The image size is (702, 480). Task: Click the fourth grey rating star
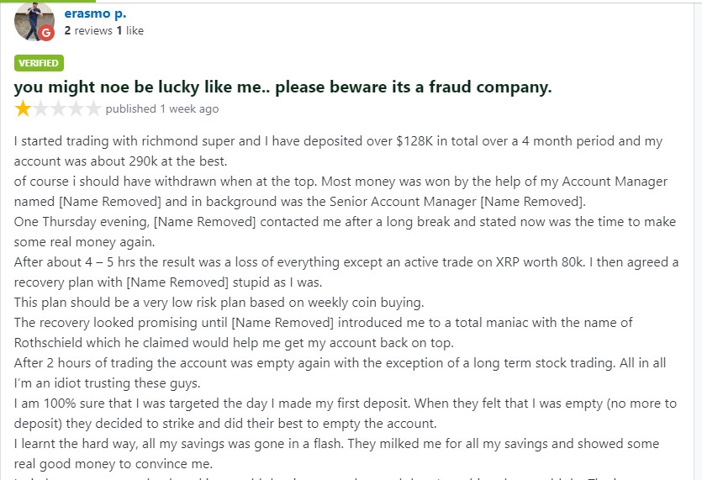[76, 108]
